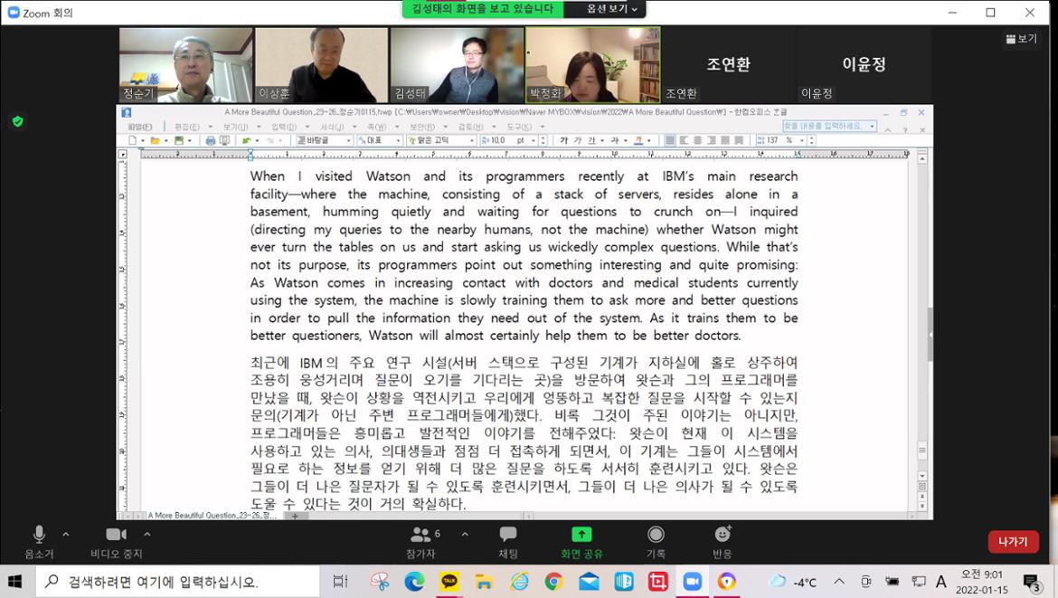The image size is (1058, 598).
Task: Open Windows notification center icon
Action: pyautogui.click(x=1032, y=582)
